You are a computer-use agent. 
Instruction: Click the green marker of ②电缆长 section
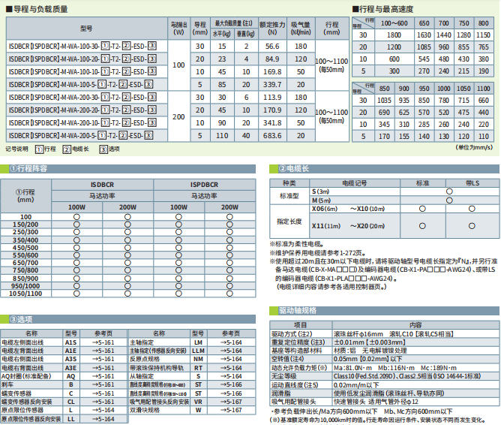[275, 169]
